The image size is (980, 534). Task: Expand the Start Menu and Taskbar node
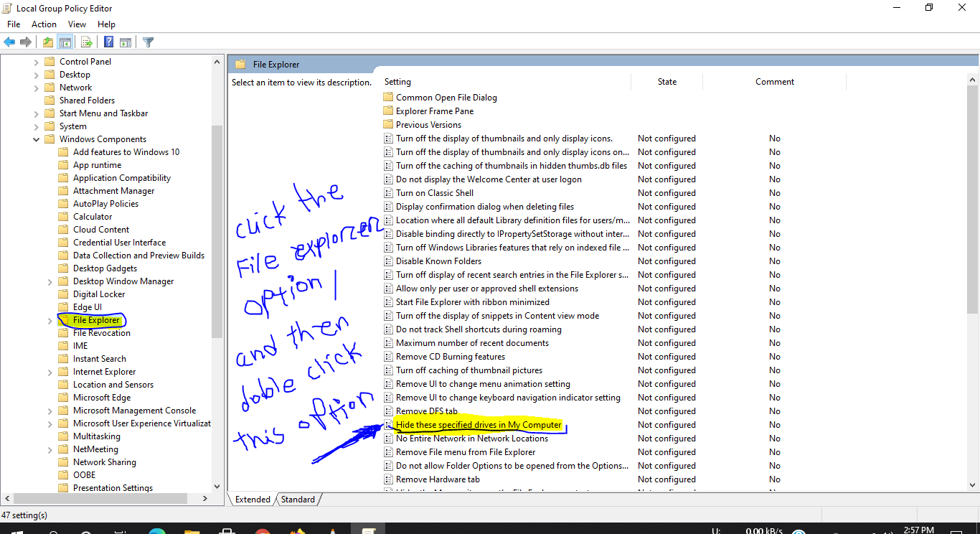37,113
